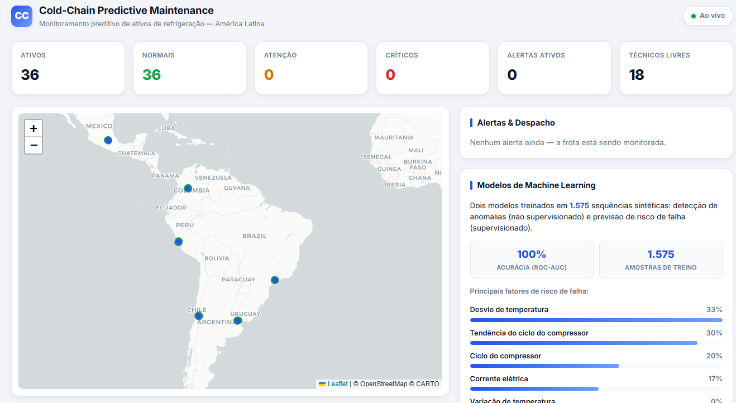The width and height of the screenshot is (736, 403).
Task: Click the blue CC app logo
Action: coord(22,16)
